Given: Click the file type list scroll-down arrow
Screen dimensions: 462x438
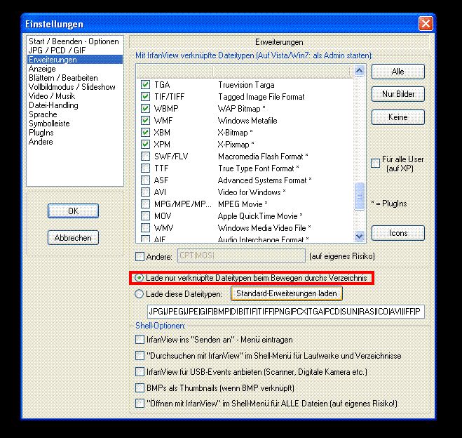Looking at the screenshot, I should pos(359,236).
